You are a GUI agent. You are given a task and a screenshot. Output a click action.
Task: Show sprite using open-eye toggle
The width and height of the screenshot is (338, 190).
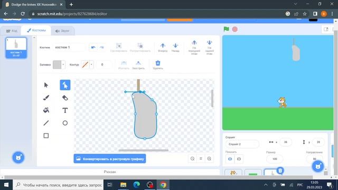(x=230, y=159)
